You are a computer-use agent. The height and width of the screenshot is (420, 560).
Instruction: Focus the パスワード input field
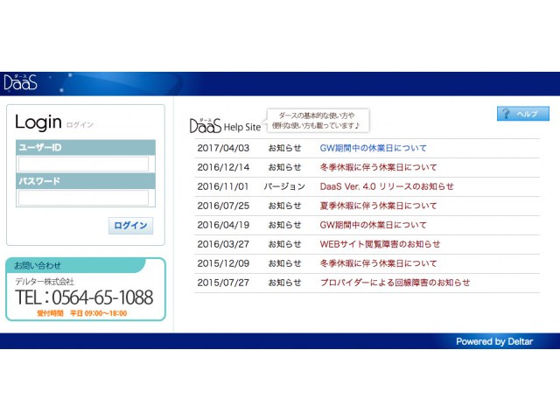pyautogui.click(x=84, y=197)
